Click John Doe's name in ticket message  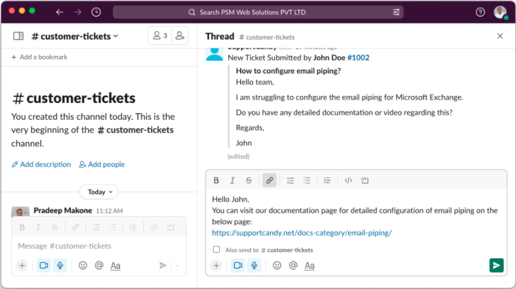(329, 57)
